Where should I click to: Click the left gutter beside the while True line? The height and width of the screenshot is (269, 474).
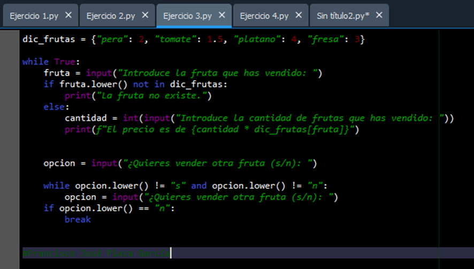pos(10,62)
